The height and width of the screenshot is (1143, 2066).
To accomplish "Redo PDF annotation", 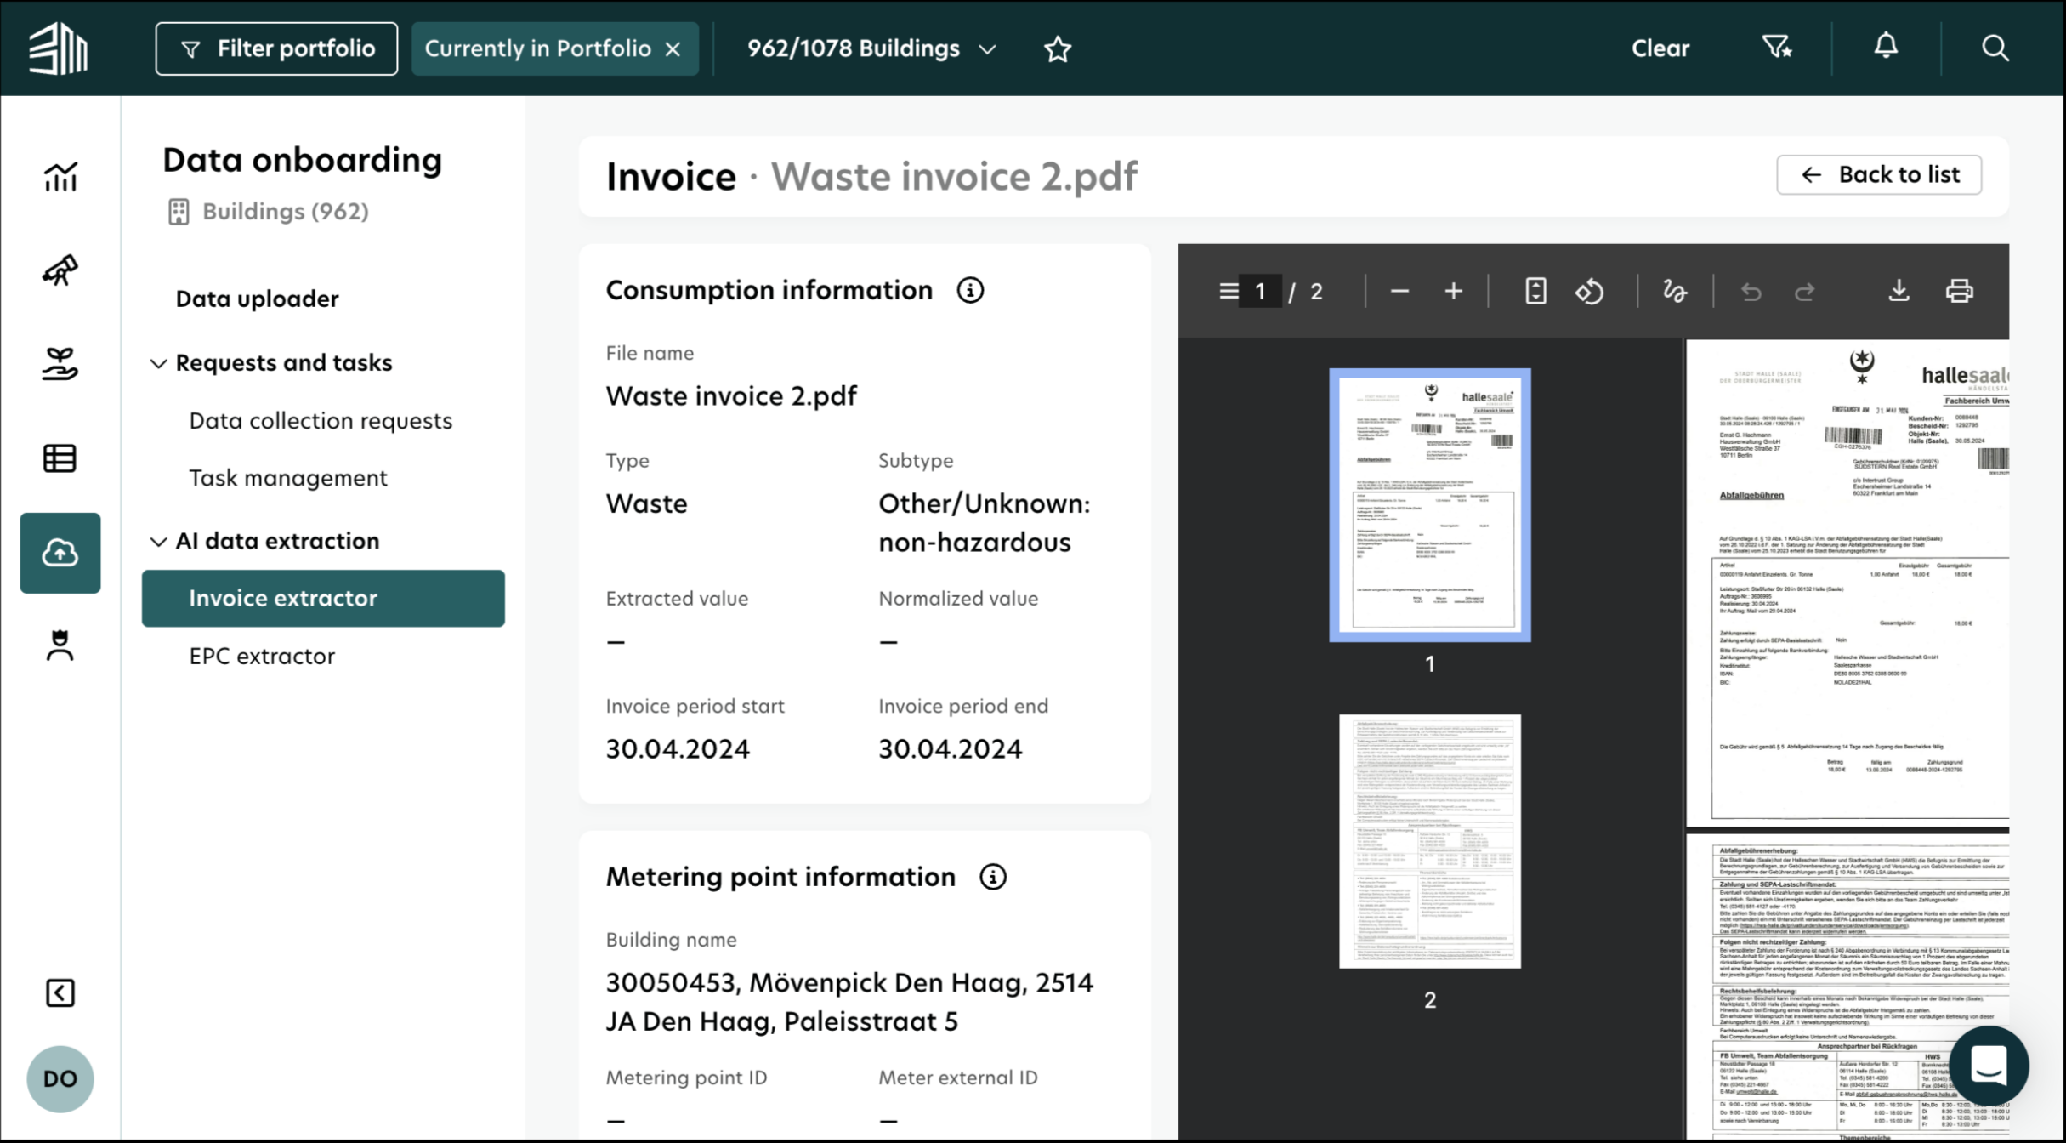I will pos(1804,292).
